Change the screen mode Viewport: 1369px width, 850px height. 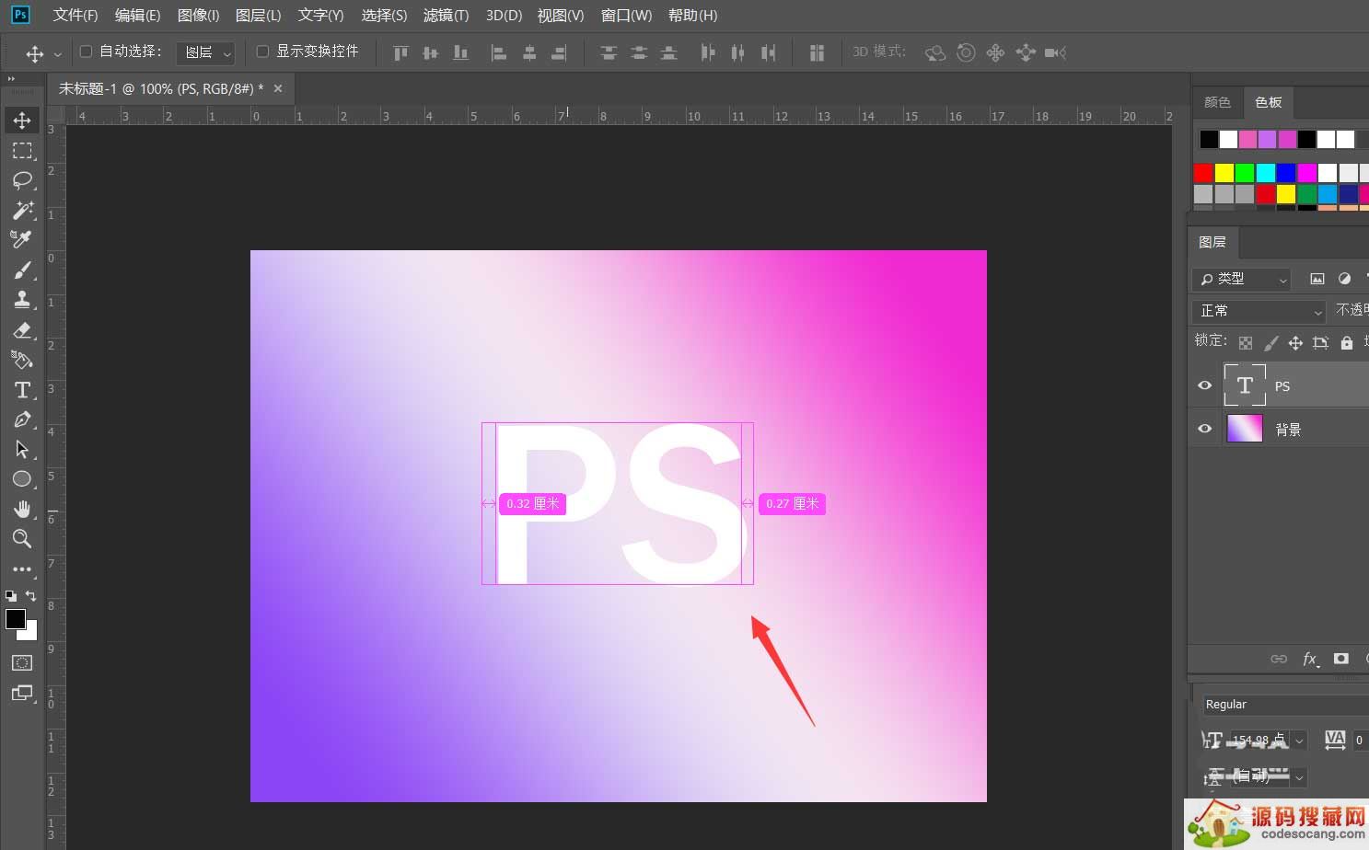click(x=22, y=694)
